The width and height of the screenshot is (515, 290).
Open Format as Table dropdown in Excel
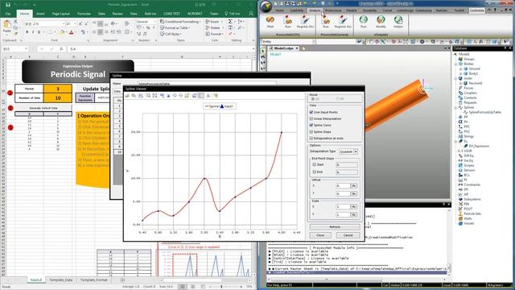tap(175, 27)
